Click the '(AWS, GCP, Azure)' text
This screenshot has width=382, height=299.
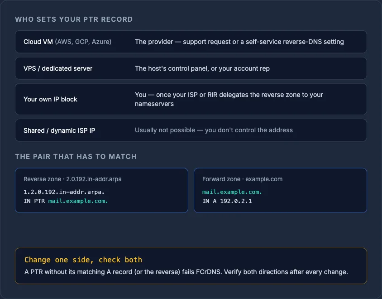click(83, 42)
